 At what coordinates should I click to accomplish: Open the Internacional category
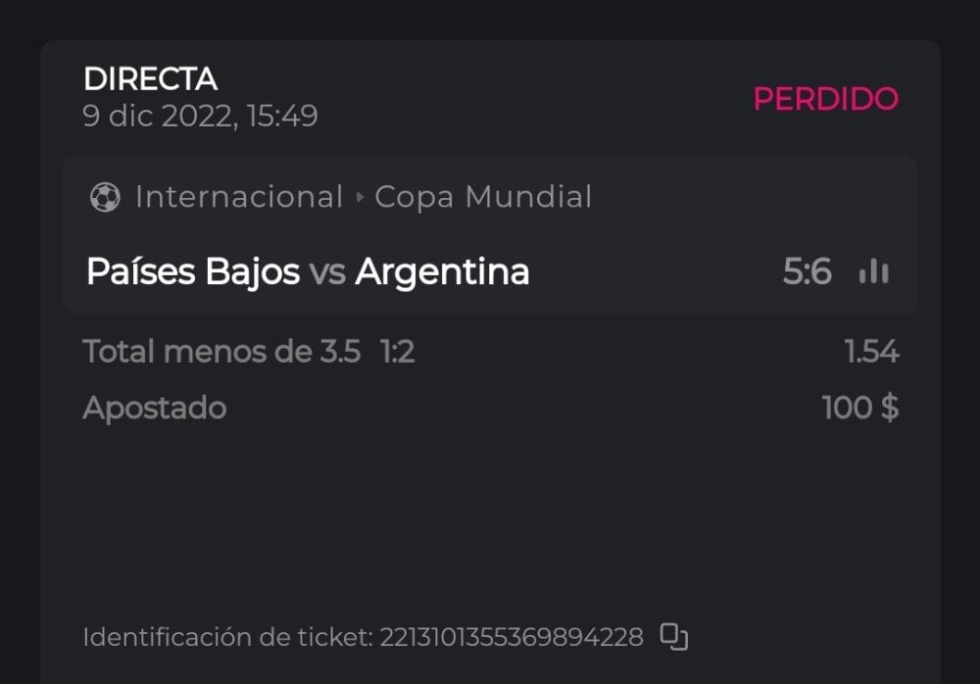239,197
